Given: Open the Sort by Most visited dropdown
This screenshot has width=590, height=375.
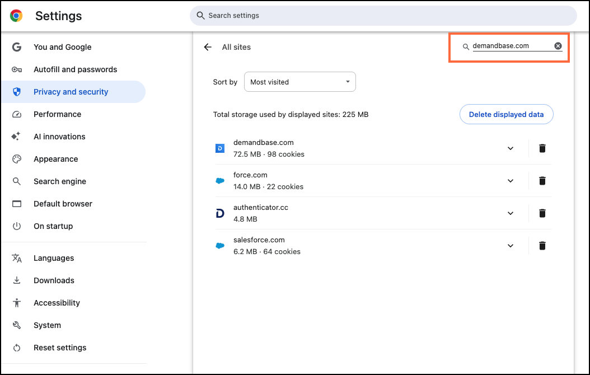Looking at the screenshot, I should 300,82.
